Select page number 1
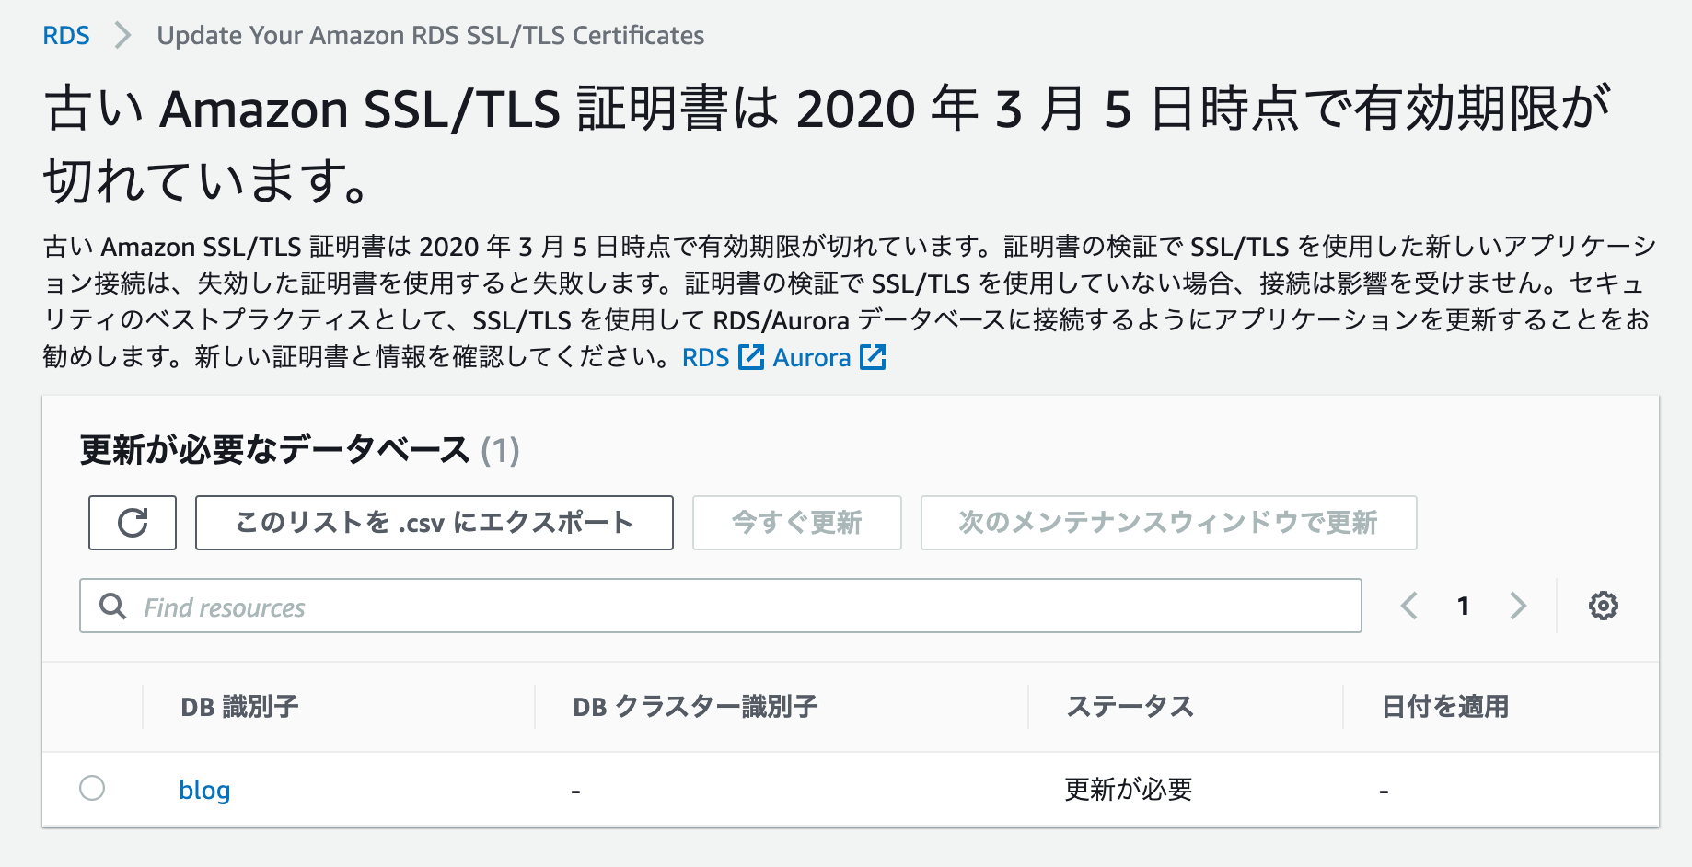Viewport: 1692px width, 867px height. [x=1463, y=606]
